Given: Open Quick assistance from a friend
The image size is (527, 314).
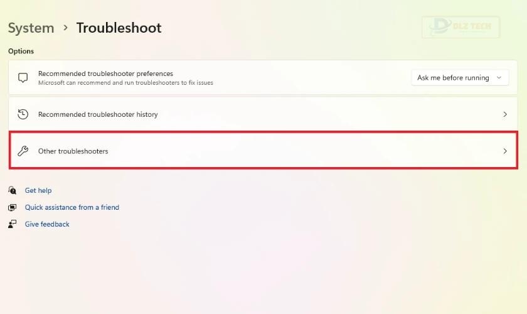Looking at the screenshot, I should [x=72, y=207].
